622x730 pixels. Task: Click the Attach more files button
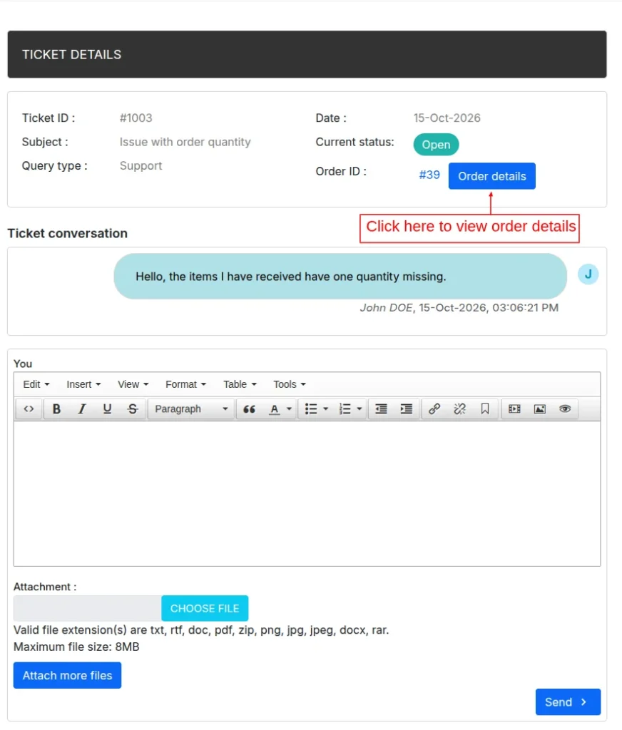pos(67,675)
